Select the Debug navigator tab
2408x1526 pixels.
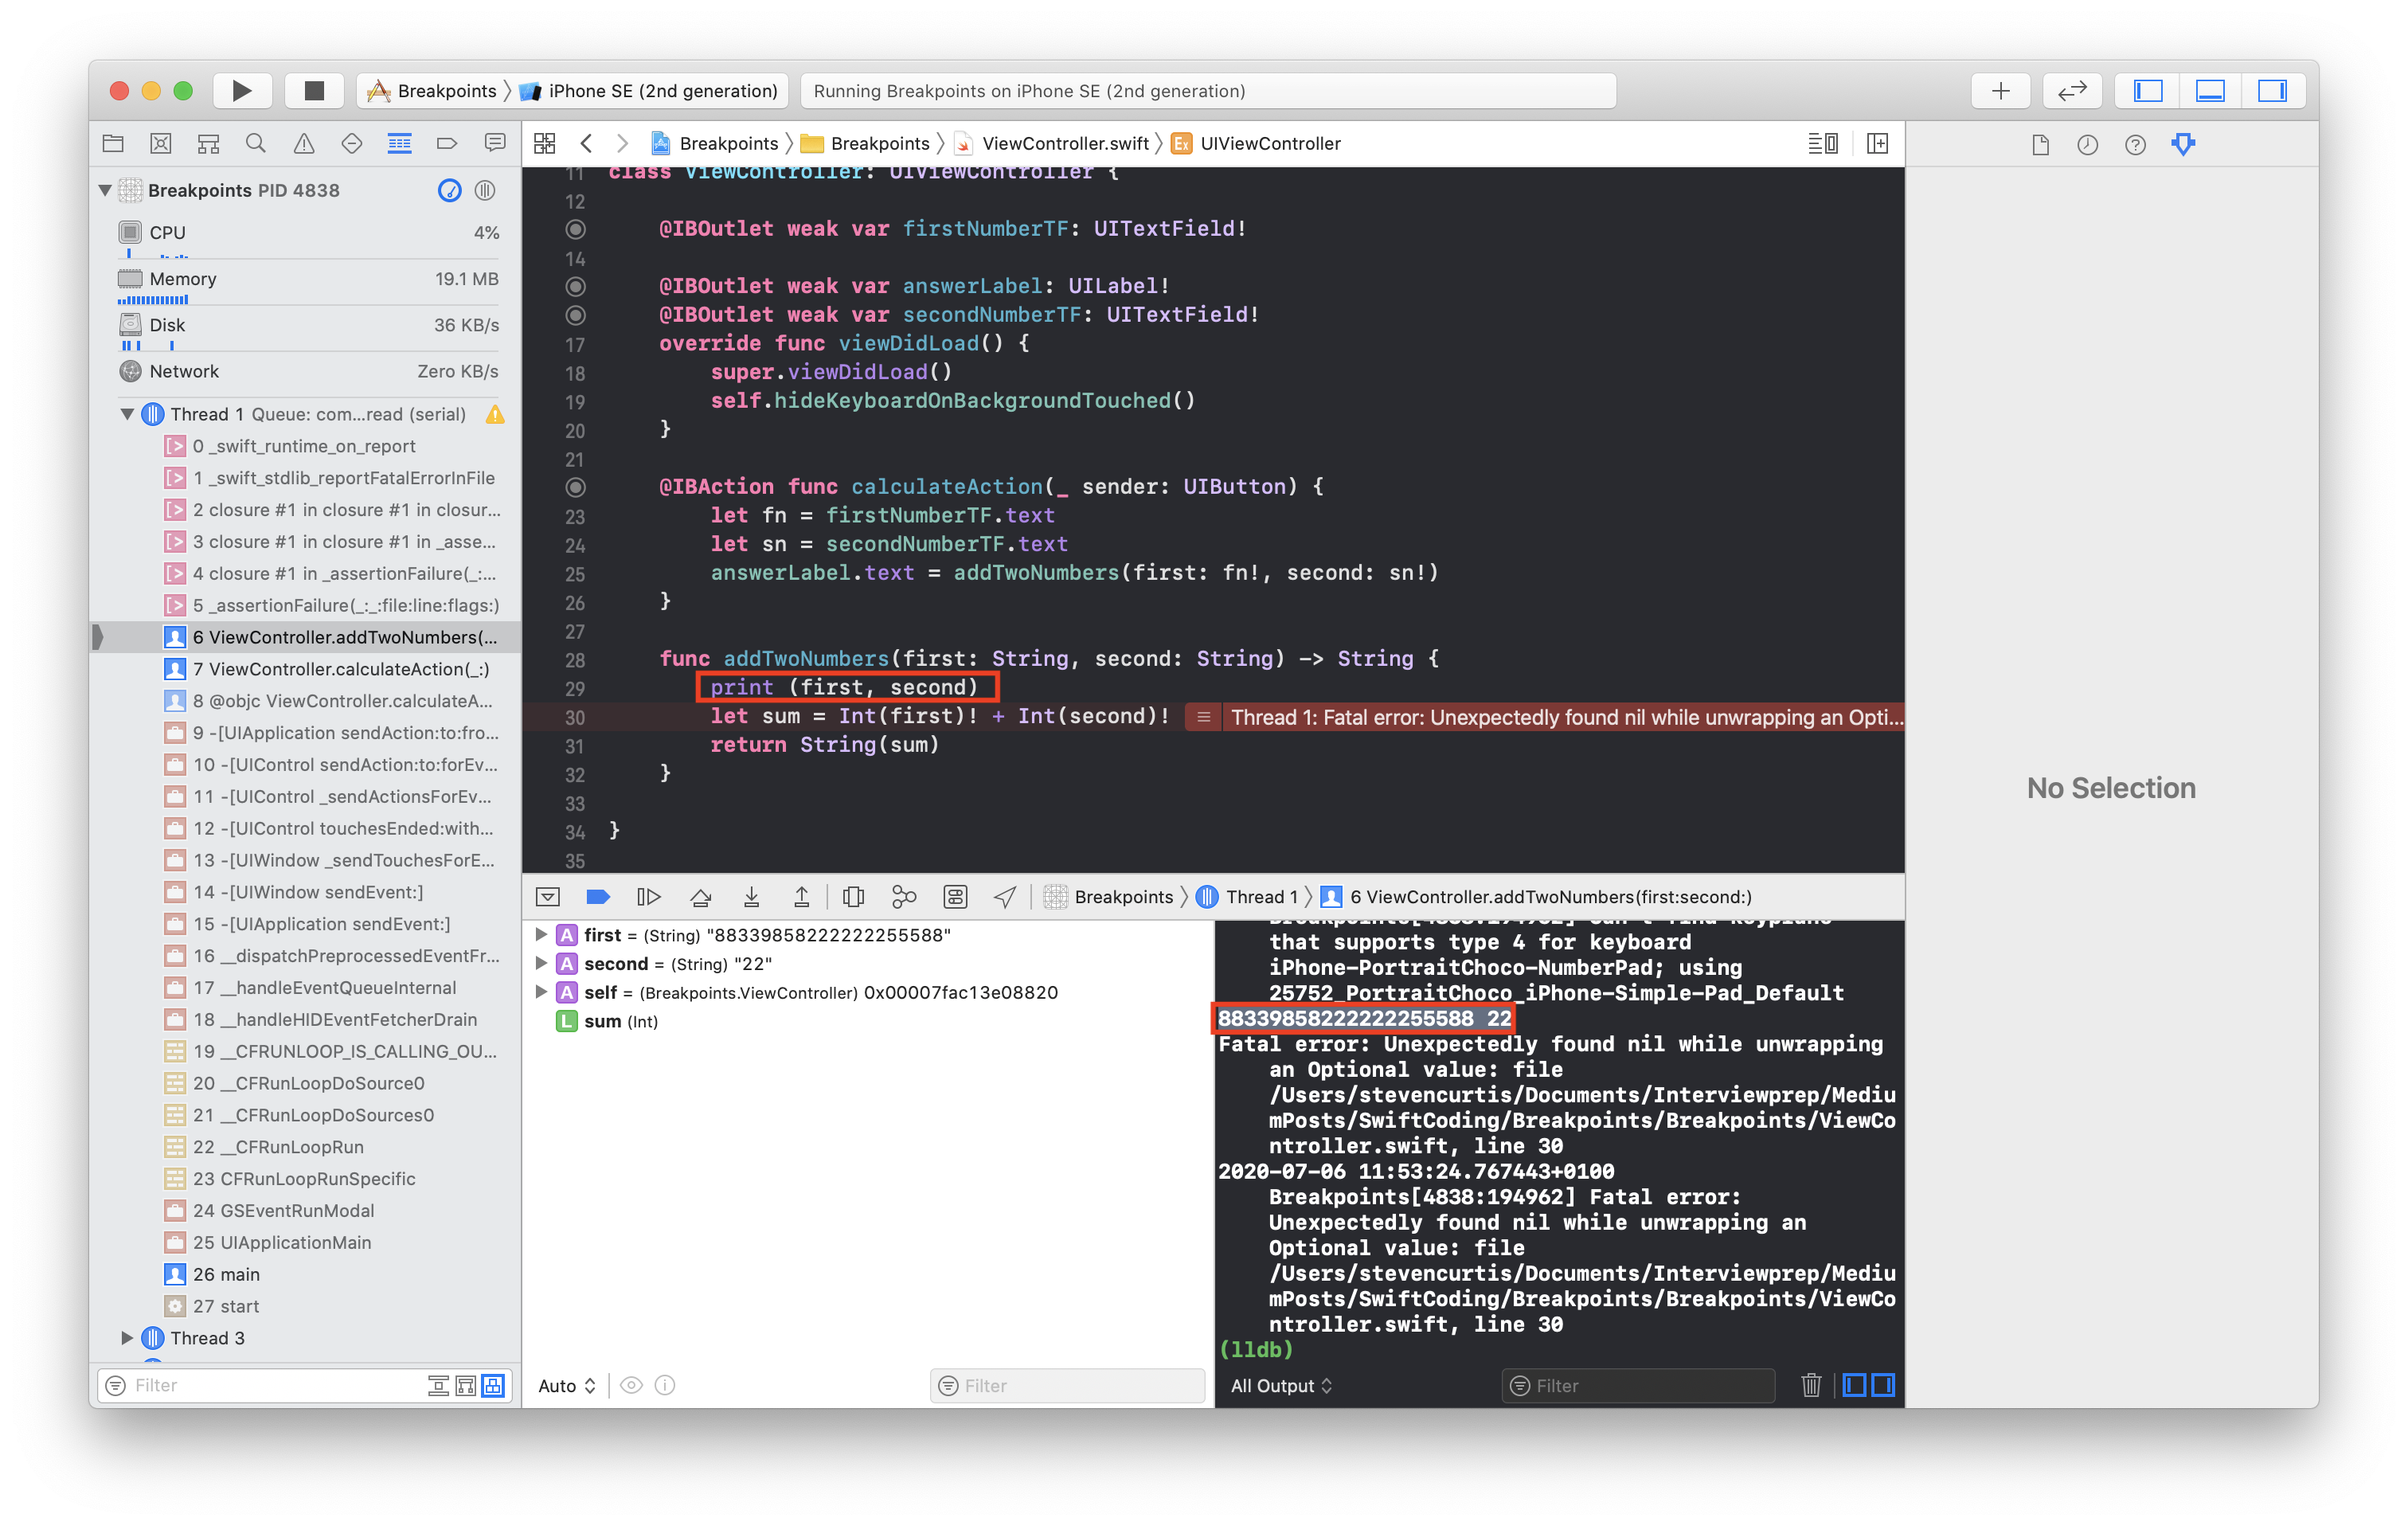coord(399,144)
